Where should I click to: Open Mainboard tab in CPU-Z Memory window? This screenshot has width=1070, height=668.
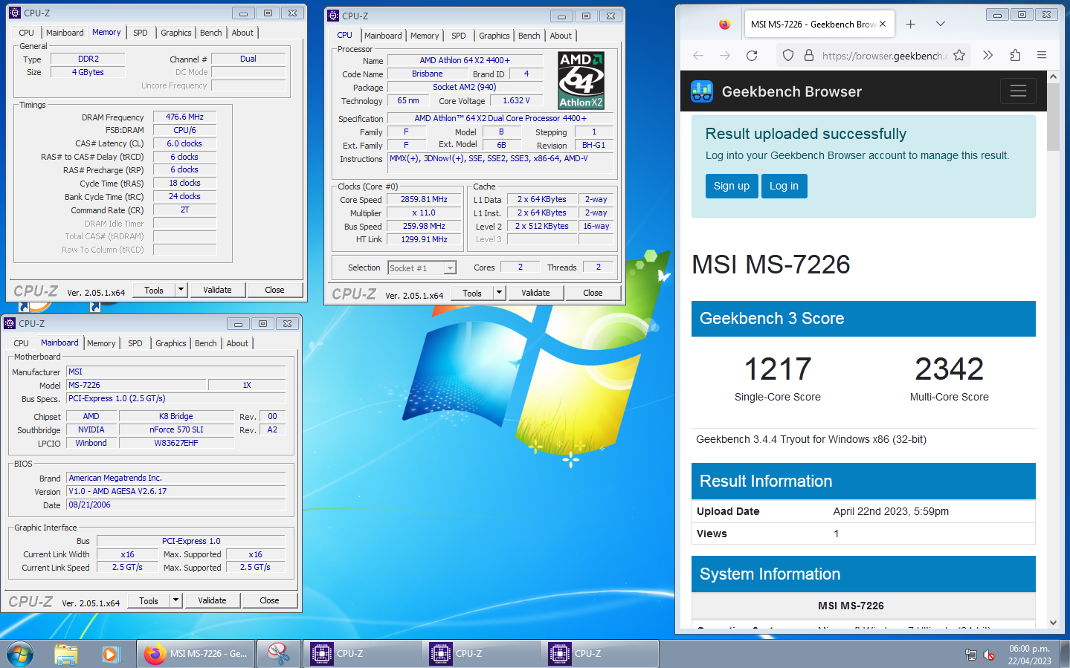(65, 33)
